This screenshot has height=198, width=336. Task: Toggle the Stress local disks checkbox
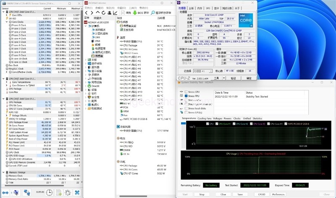(x=186, y=108)
